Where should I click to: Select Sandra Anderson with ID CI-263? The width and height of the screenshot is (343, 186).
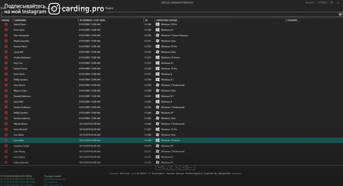point(22,107)
